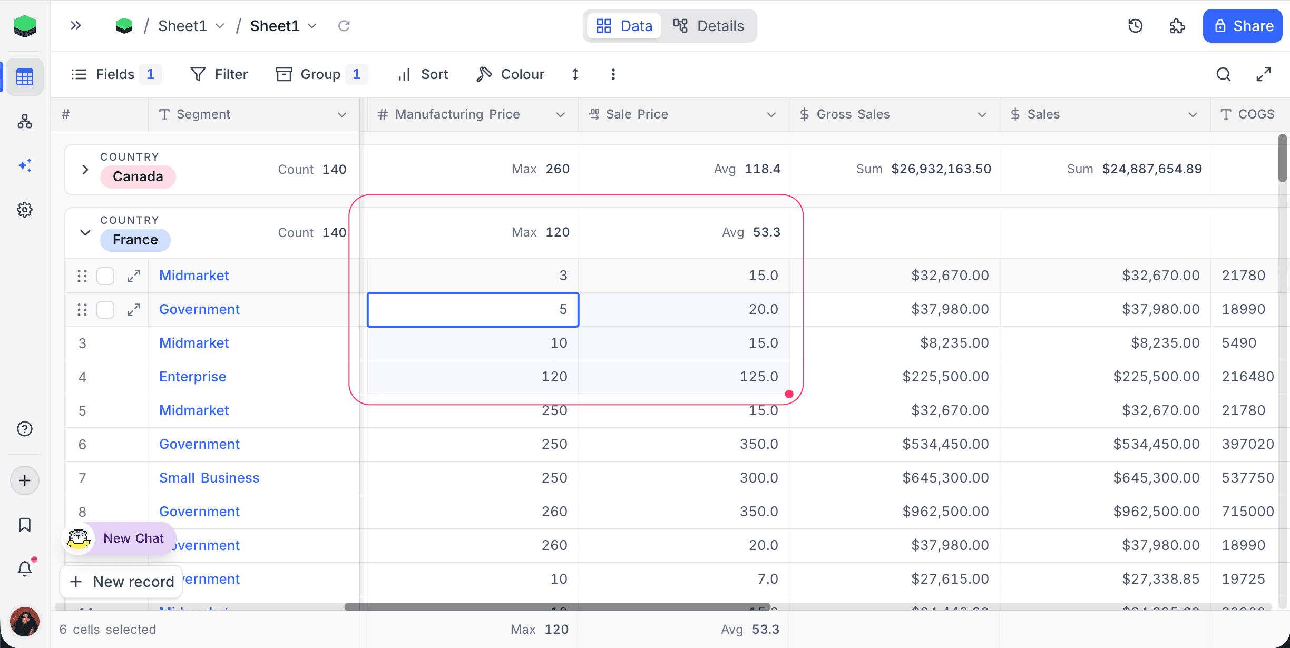Click the COGS column header
1290x648 pixels.
[1250, 114]
